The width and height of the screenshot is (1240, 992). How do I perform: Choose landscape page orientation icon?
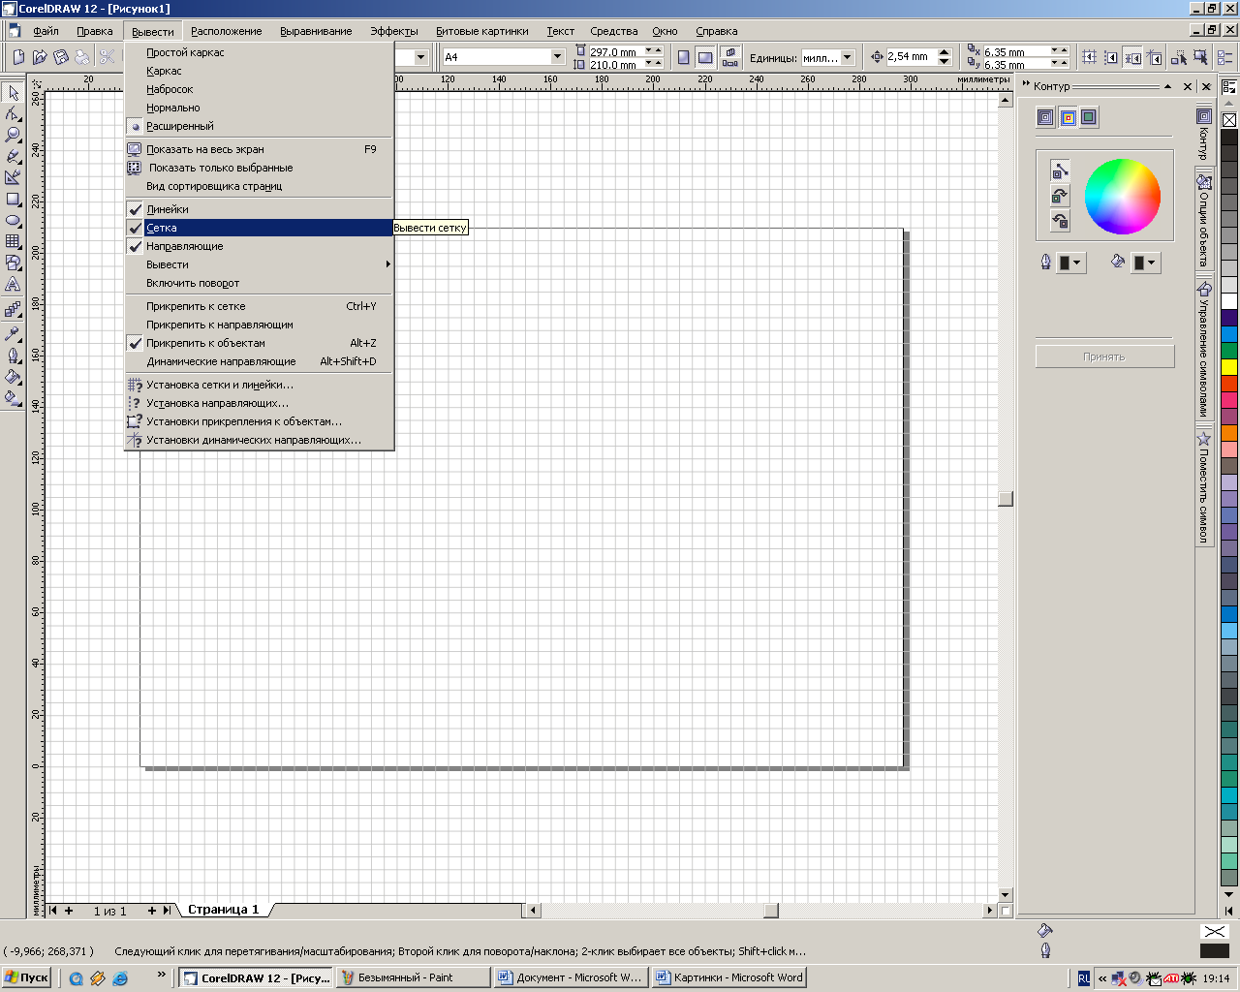pos(705,57)
